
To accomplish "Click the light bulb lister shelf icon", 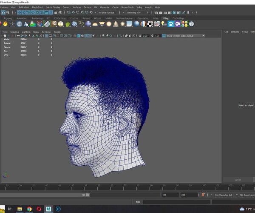I will [164, 24].
